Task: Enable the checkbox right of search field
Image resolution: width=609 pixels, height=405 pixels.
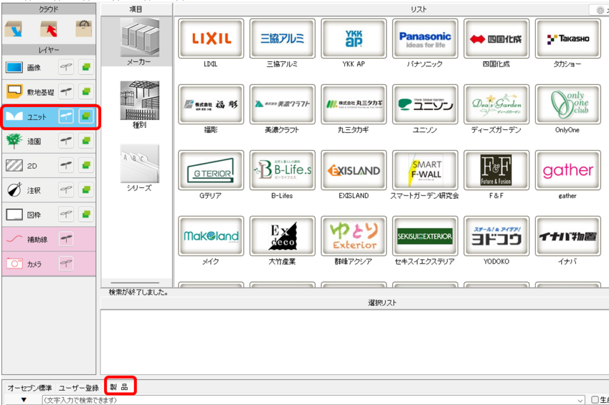Action: click(595, 400)
